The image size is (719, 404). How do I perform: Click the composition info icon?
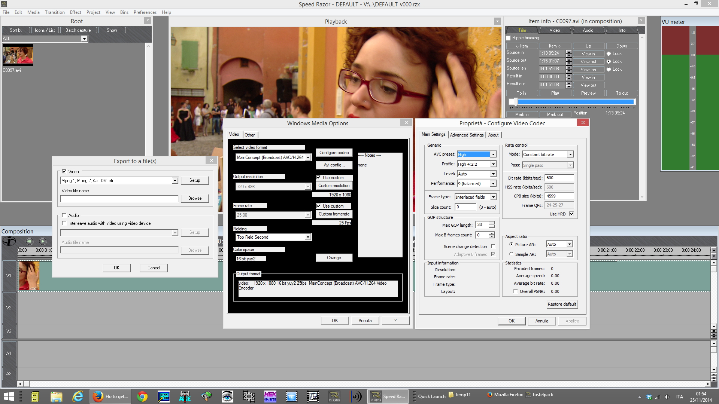(x=9, y=241)
